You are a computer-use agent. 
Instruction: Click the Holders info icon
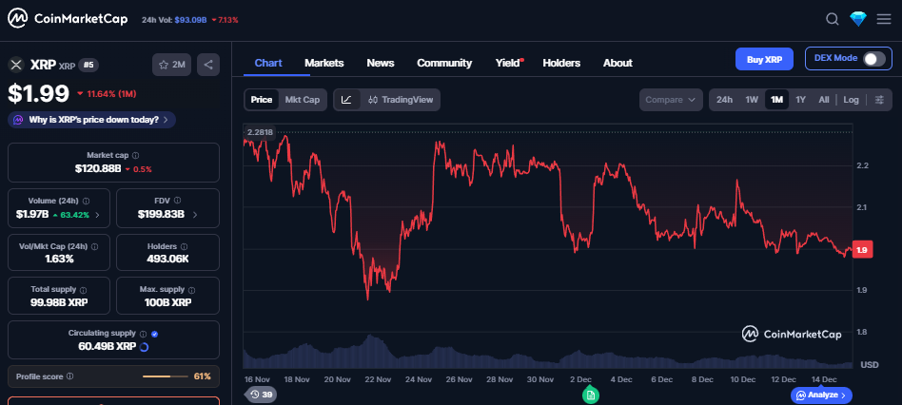(184, 246)
